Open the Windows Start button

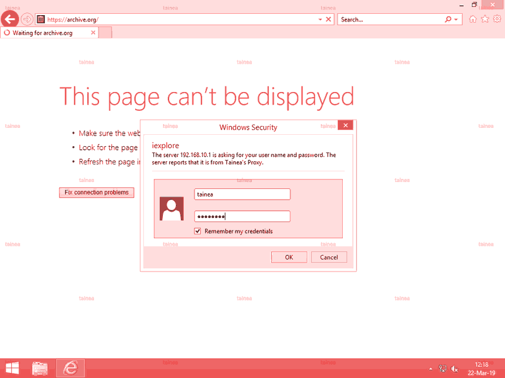tap(13, 369)
